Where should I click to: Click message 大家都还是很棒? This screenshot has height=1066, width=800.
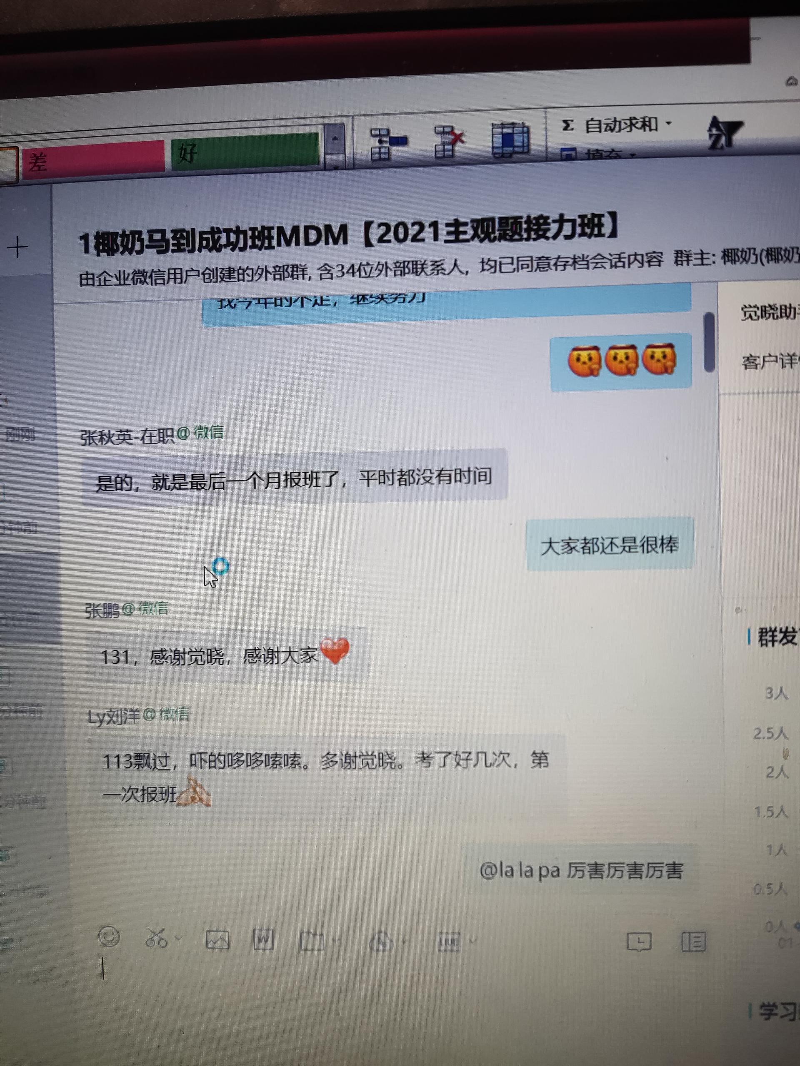pyautogui.click(x=610, y=545)
